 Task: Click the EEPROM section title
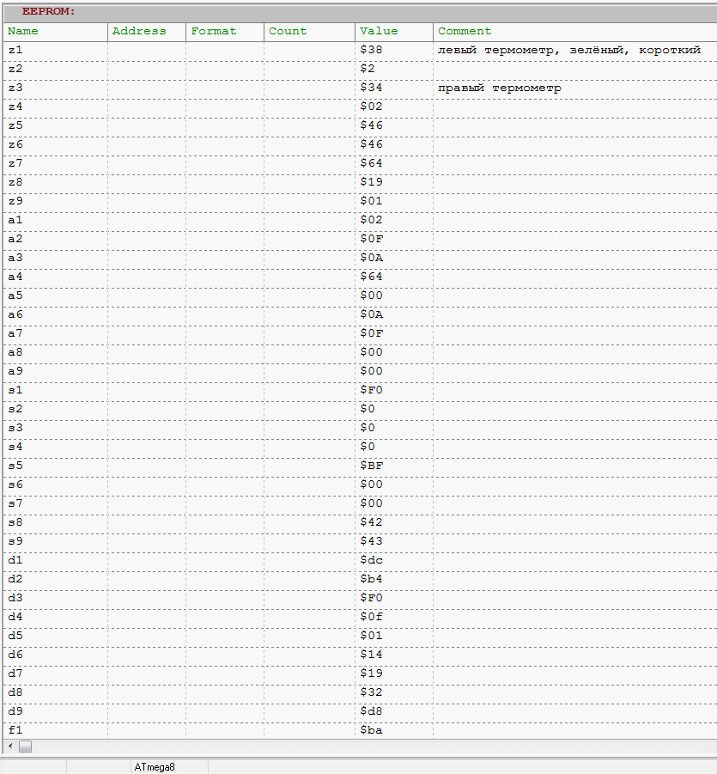48,11
